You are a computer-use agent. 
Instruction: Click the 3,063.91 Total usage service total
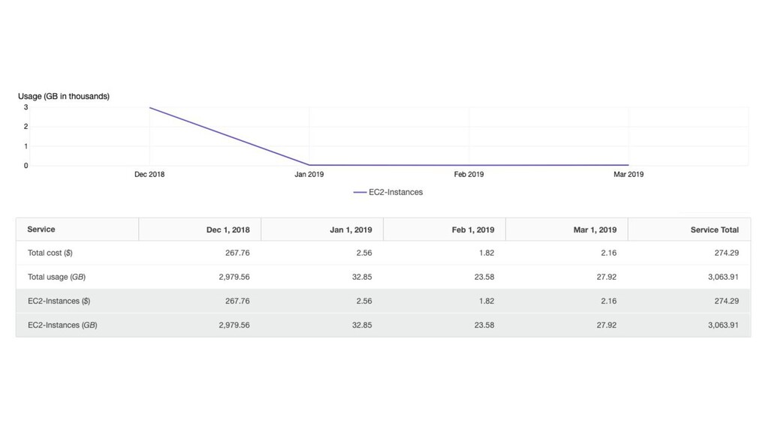[x=723, y=277]
